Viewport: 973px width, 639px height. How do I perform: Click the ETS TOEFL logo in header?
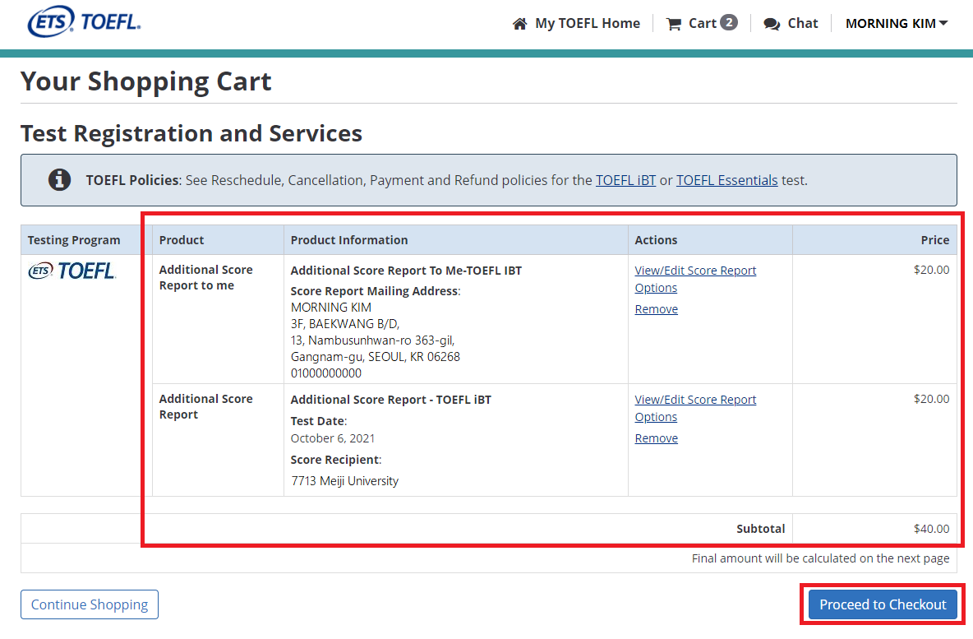(84, 22)
